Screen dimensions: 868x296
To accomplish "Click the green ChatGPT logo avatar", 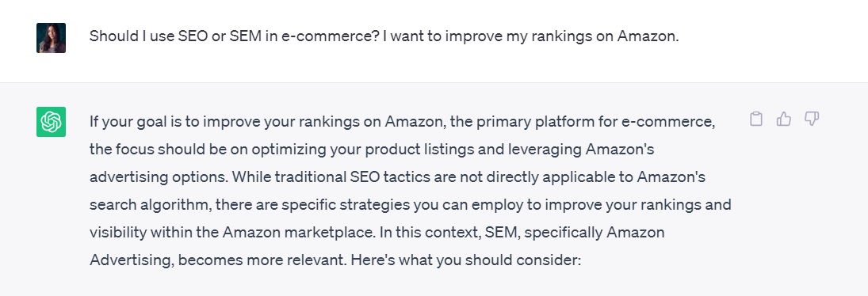I will click(x=51, y=122).
